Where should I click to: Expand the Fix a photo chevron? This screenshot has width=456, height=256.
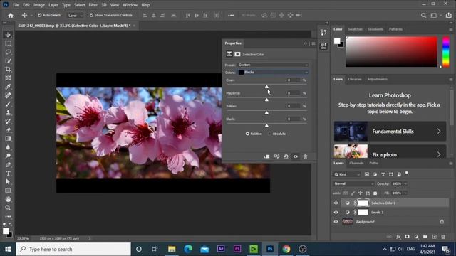(x=439, y=155)
